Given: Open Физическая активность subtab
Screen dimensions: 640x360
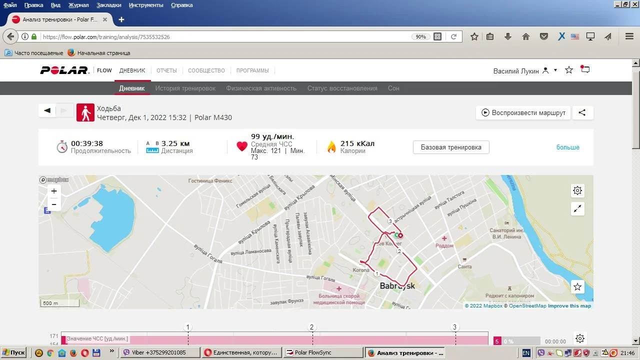Looking at the screenshot, I should click(x=261, y=88).
